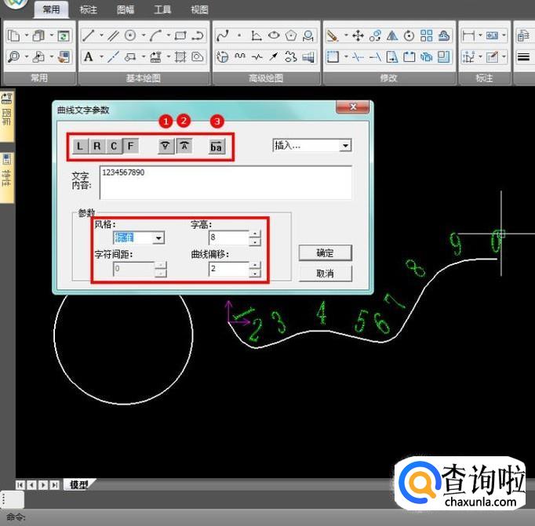The image size is (535, 526).
Task: Go to next sheet navigation arrow
Action: (43, 484)
